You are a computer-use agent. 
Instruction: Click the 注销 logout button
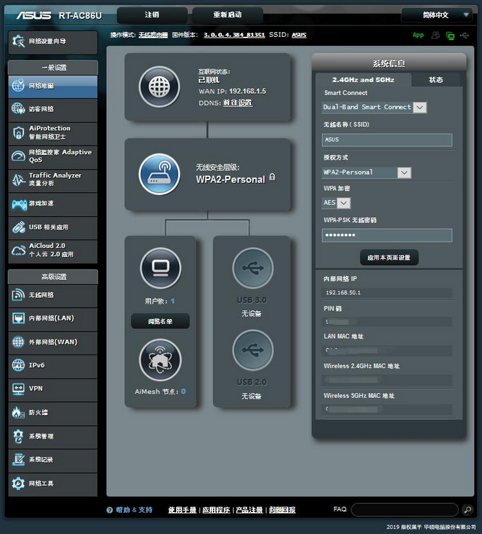(152, 15)
